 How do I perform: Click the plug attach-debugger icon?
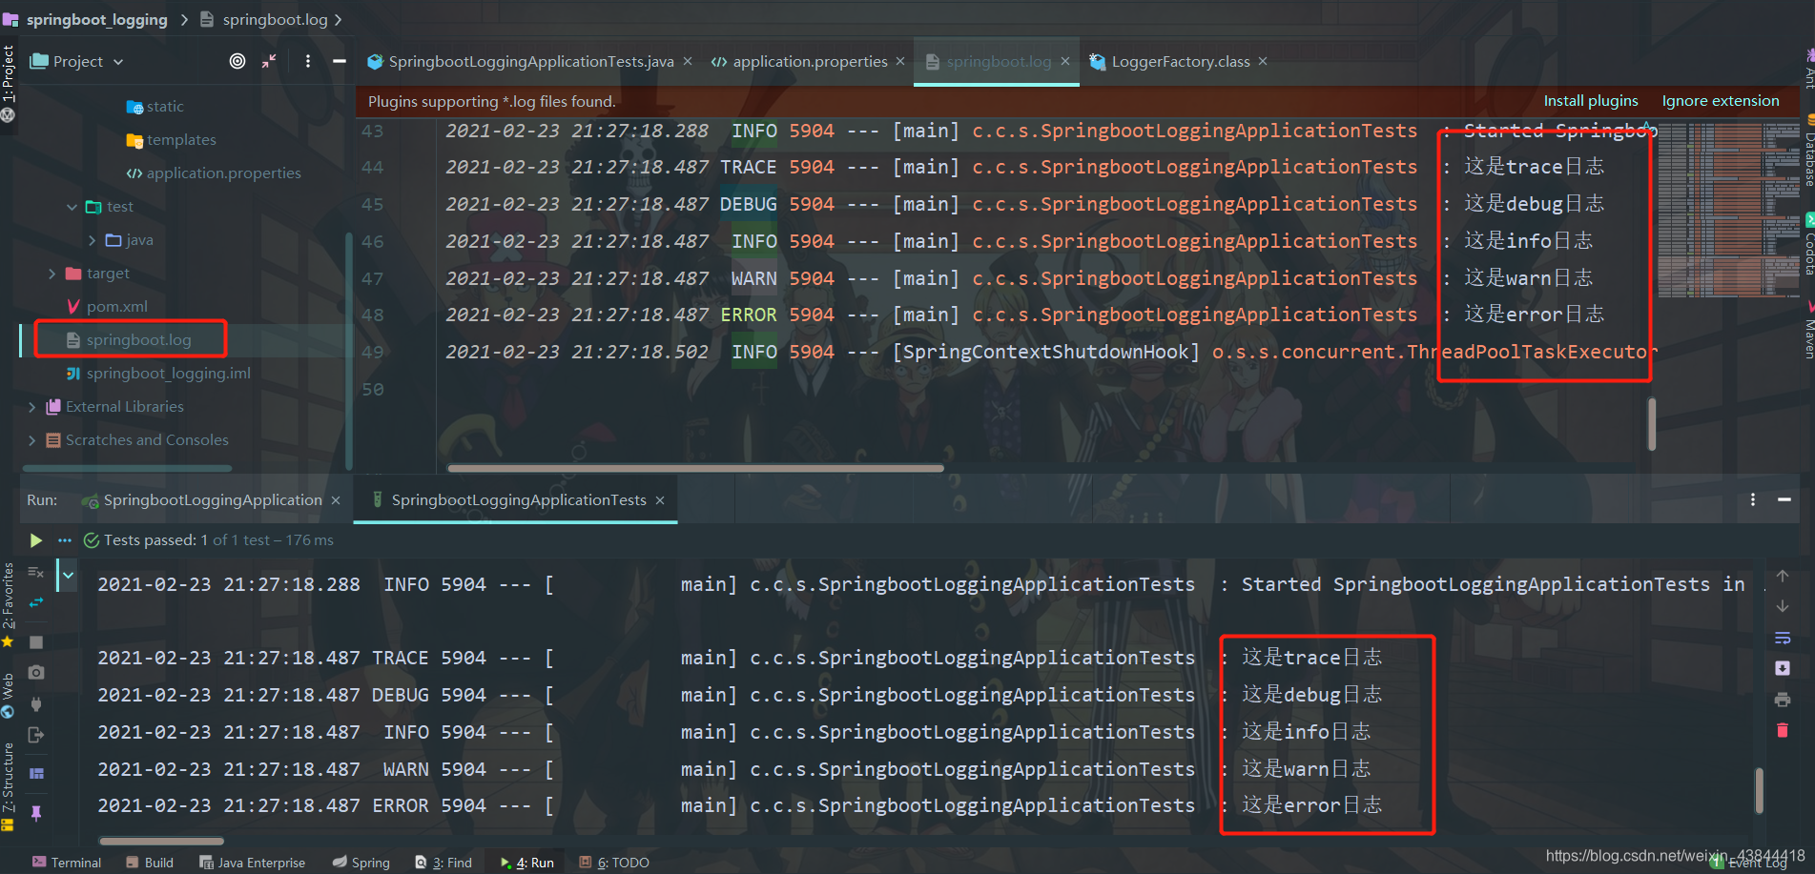[x=36, y=704]
